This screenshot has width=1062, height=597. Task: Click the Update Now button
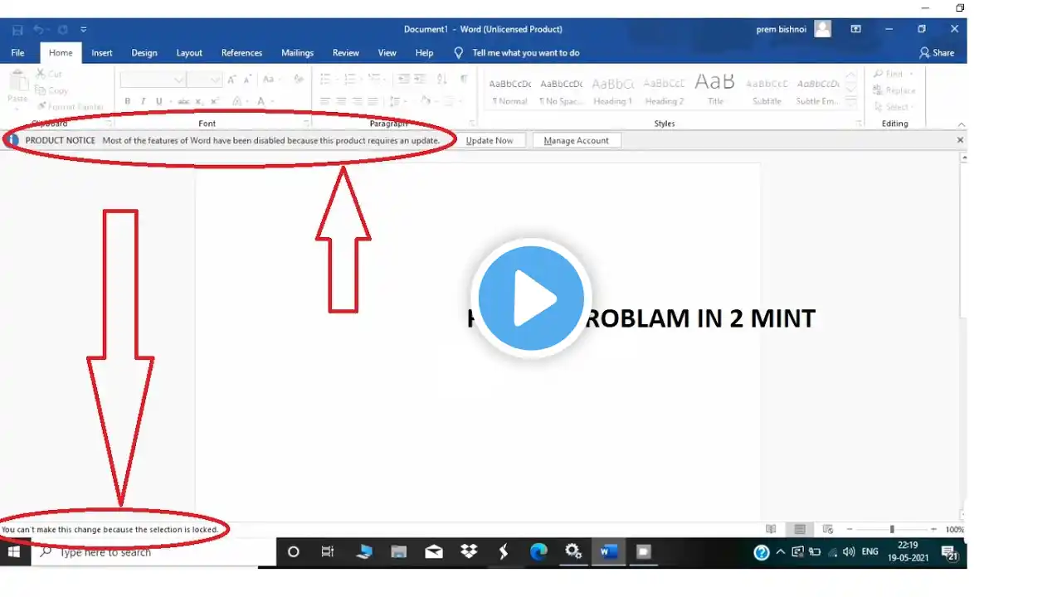(490, 141)
